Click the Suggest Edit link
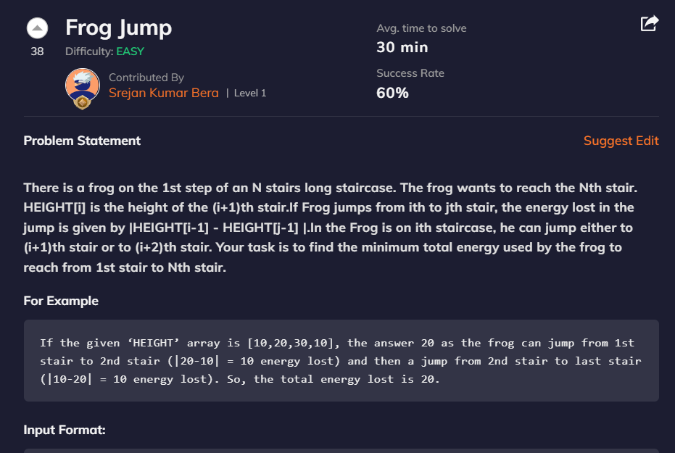The width and height of the screenshot is (675, 453). click(x=621, y=141)
